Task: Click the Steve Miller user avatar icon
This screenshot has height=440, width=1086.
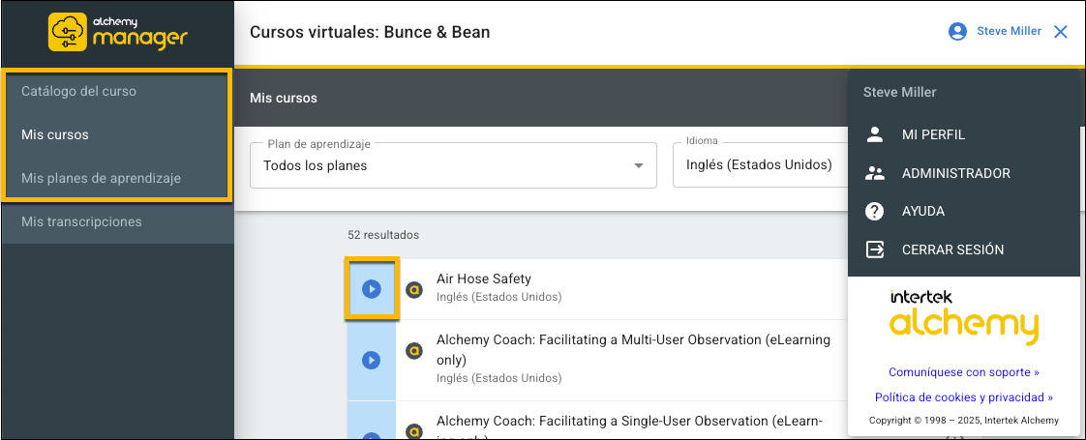Action: (957, 32)
